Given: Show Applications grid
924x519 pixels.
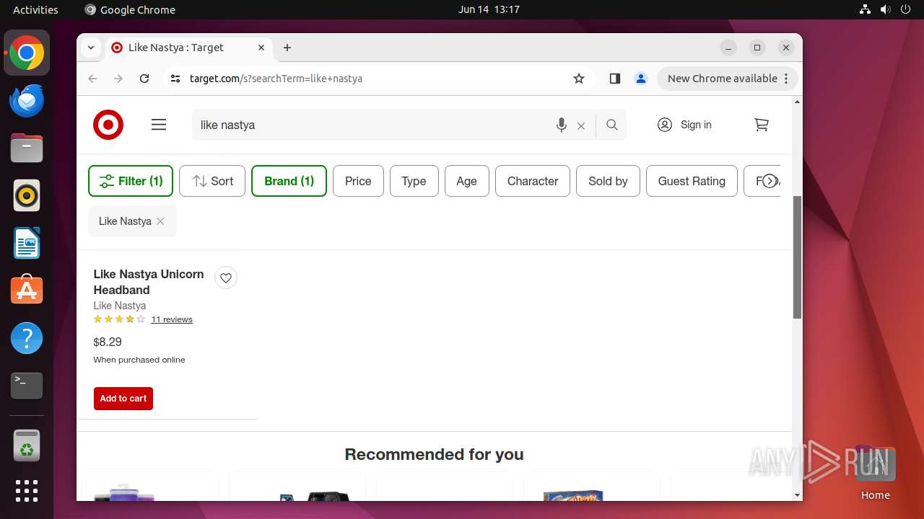Looking at the screenshot, I should pos(27,491).
